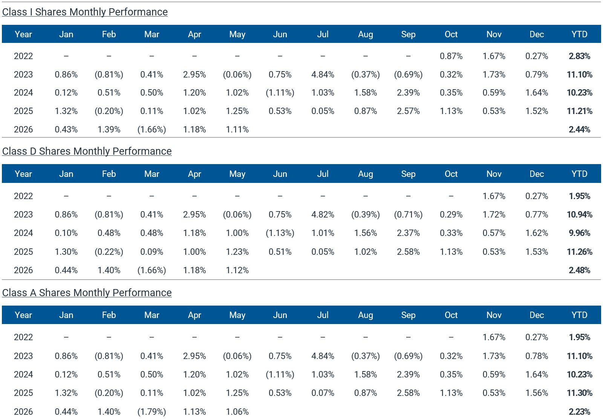
Task: Click the Class D Shares Monthly Performance heading
Action: click(87, 151)
